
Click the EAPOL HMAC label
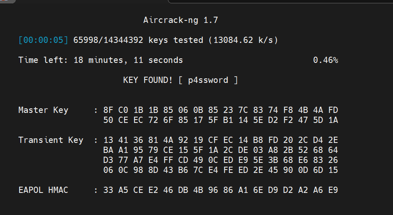43,190
